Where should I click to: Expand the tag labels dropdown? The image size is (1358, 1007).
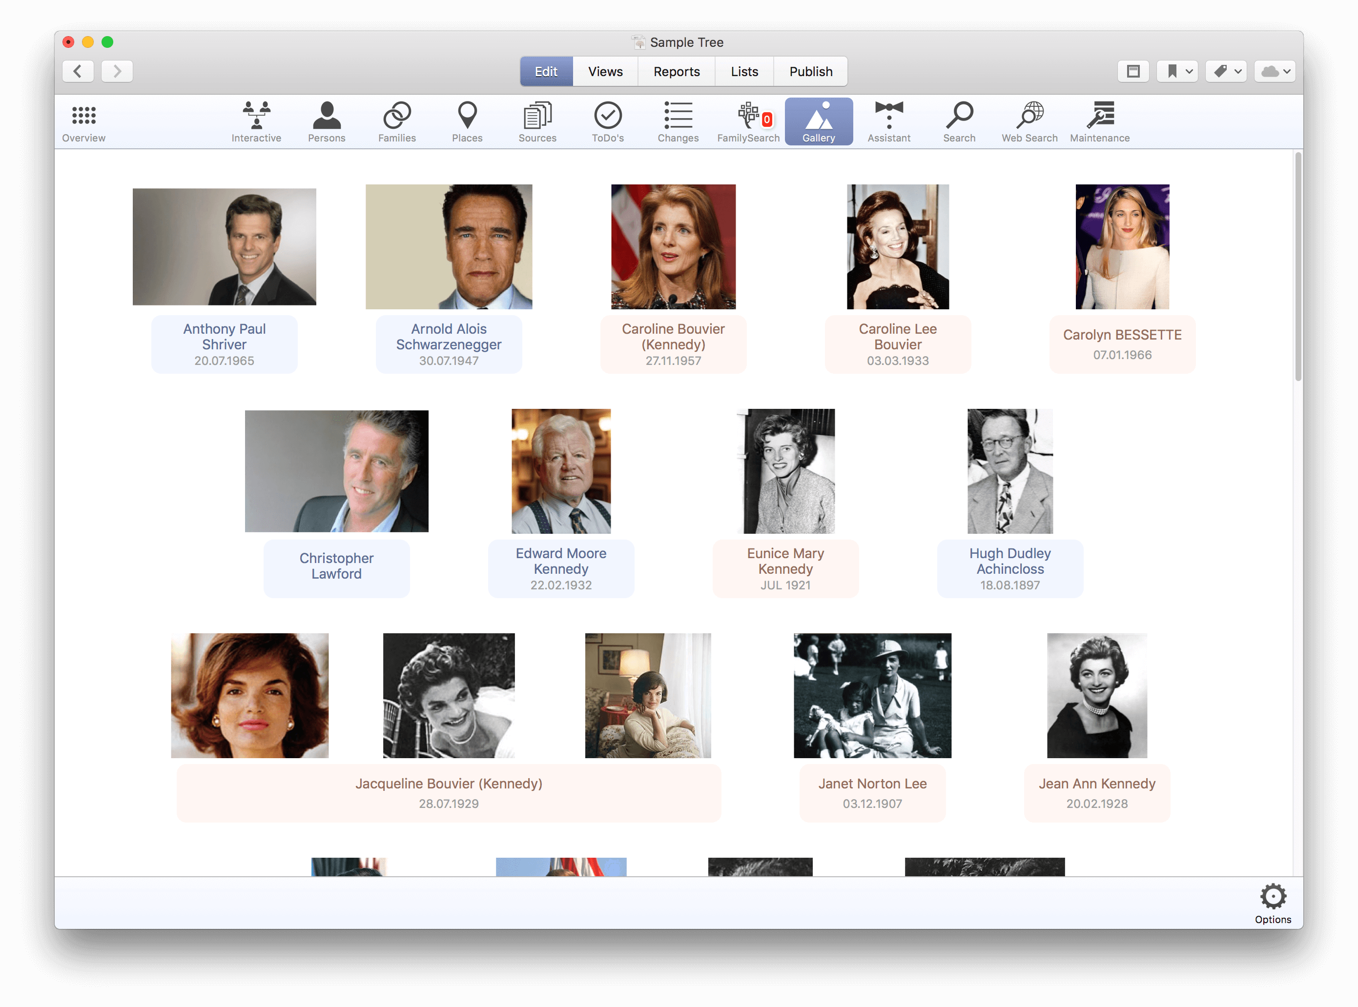pyautogui.click(x=1226, y=71)
